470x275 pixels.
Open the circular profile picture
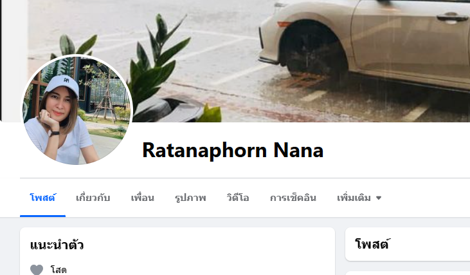(x=77, y=110)
